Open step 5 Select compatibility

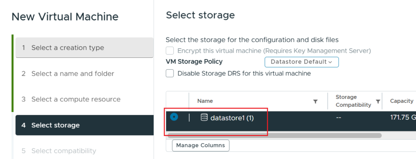84,151
